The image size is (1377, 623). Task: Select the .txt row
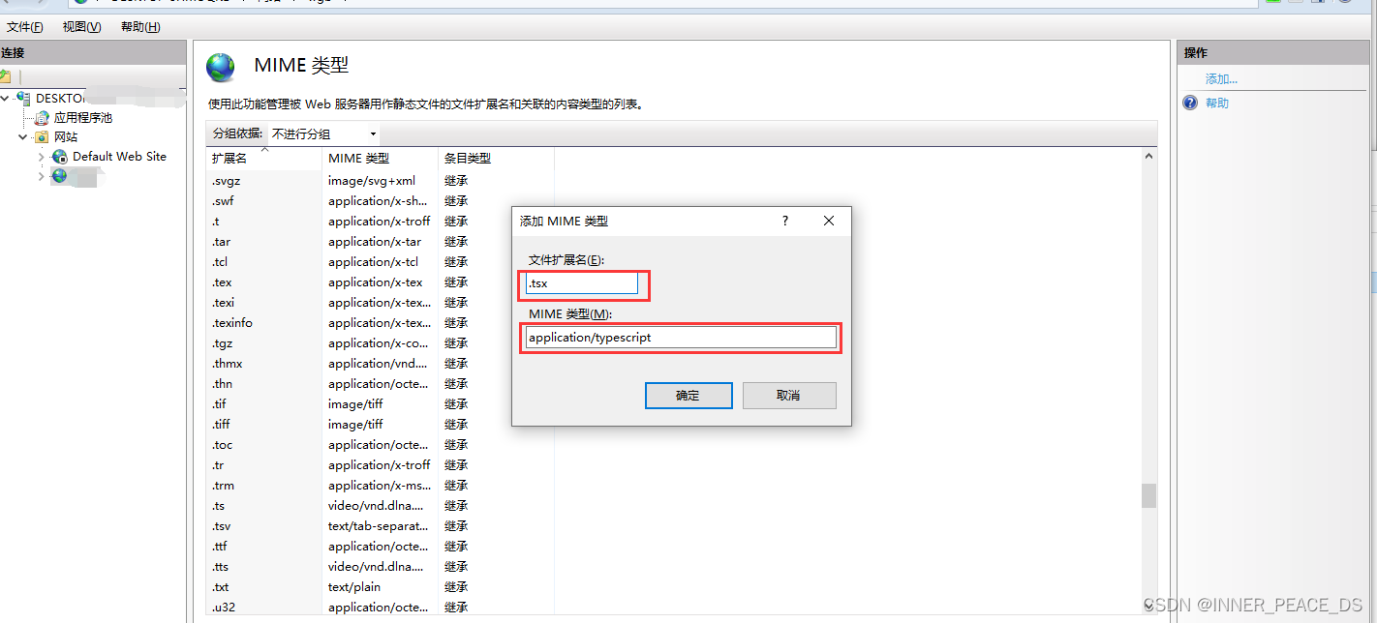click(381, 587)
